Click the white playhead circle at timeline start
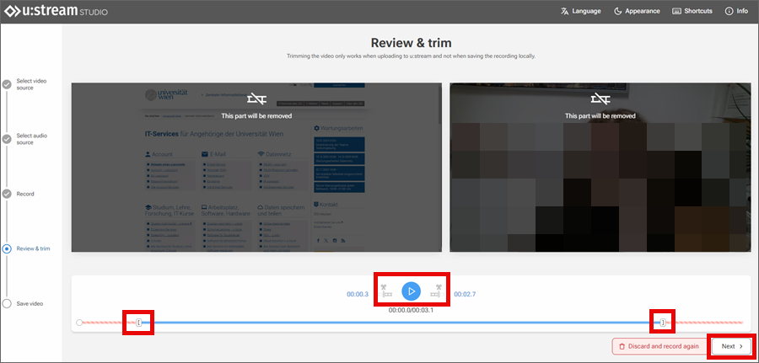 click(x=79, y=323)
